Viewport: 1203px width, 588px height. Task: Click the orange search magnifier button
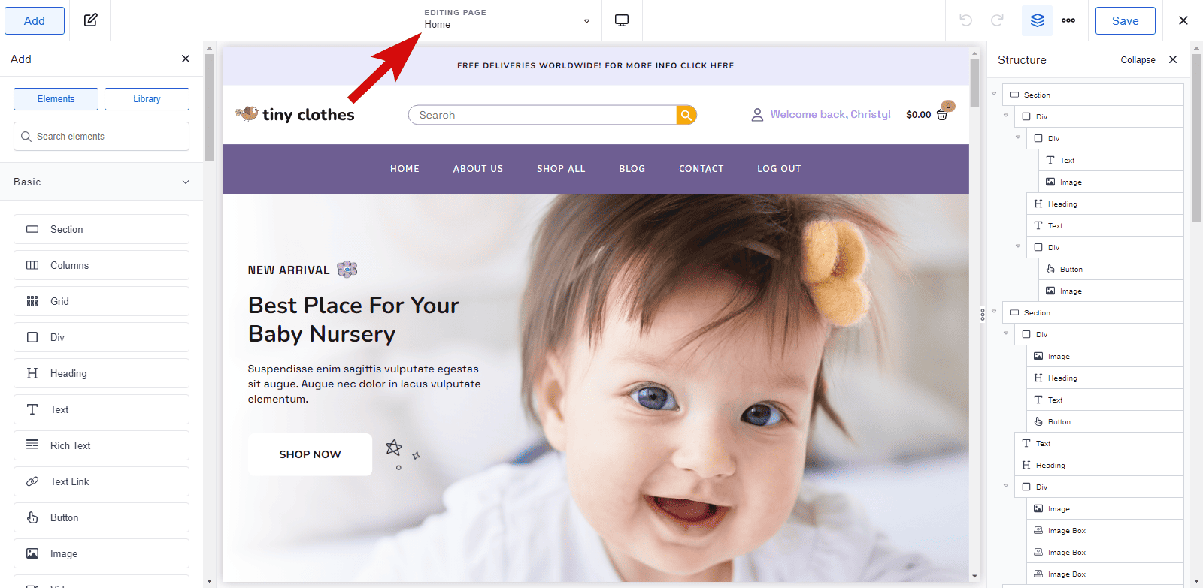pos(686,115)
